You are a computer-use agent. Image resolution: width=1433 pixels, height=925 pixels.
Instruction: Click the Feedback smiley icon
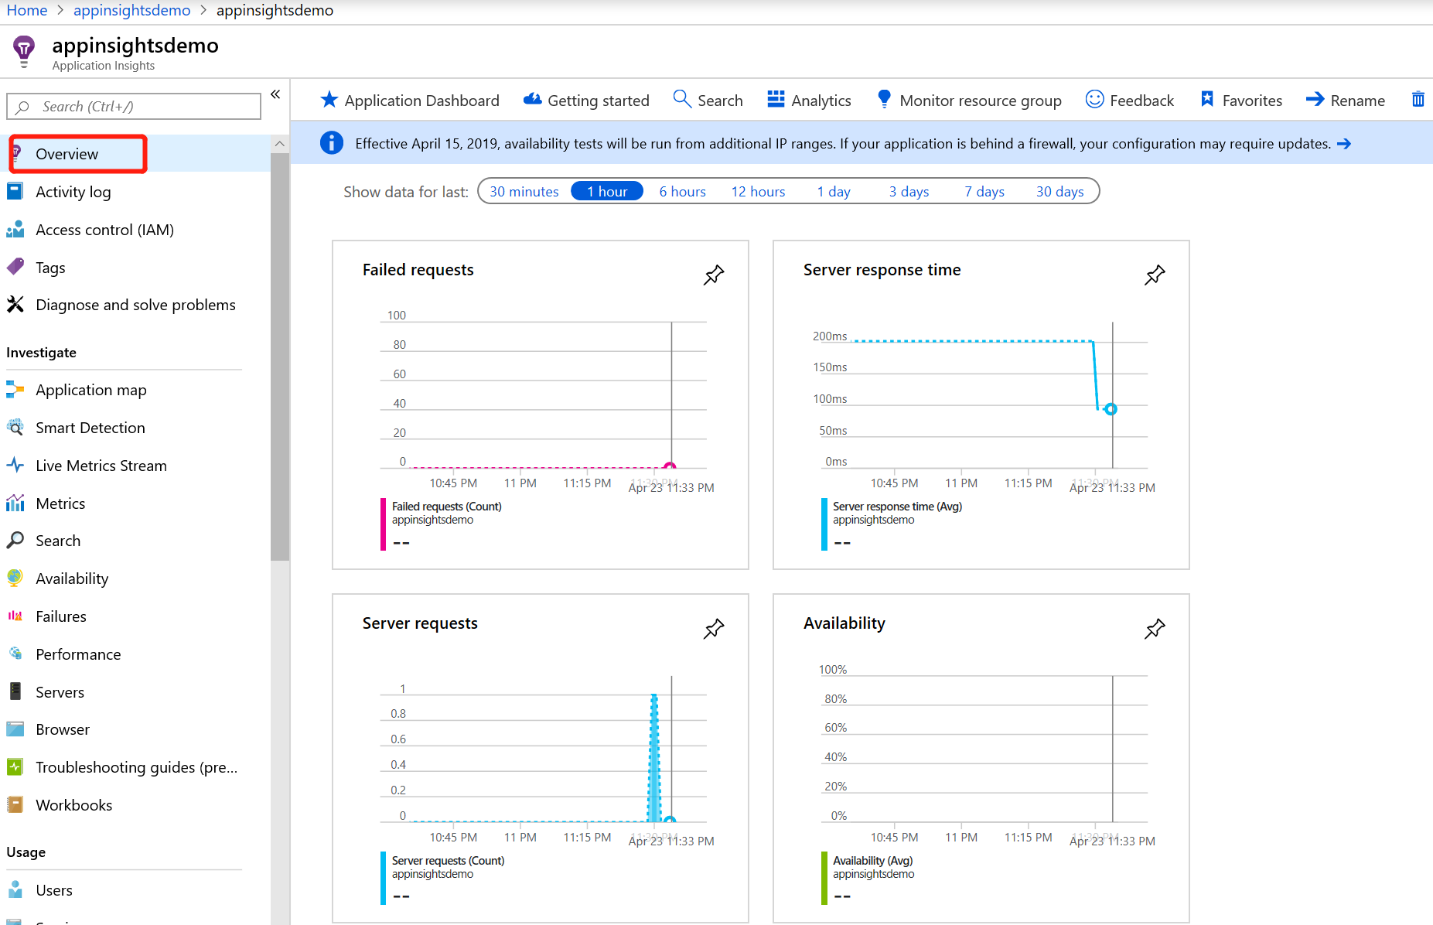coord(1094,99)
